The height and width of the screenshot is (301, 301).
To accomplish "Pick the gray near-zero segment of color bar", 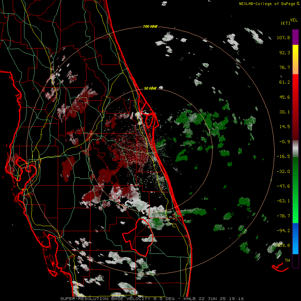I will pyautogui.click(x=295, y=149).
